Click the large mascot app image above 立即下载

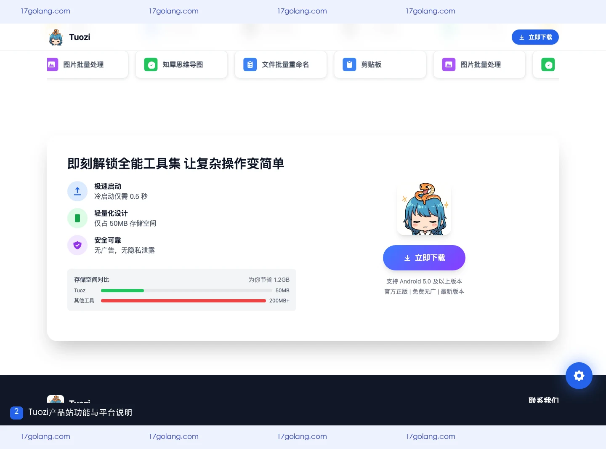(424, 208)
